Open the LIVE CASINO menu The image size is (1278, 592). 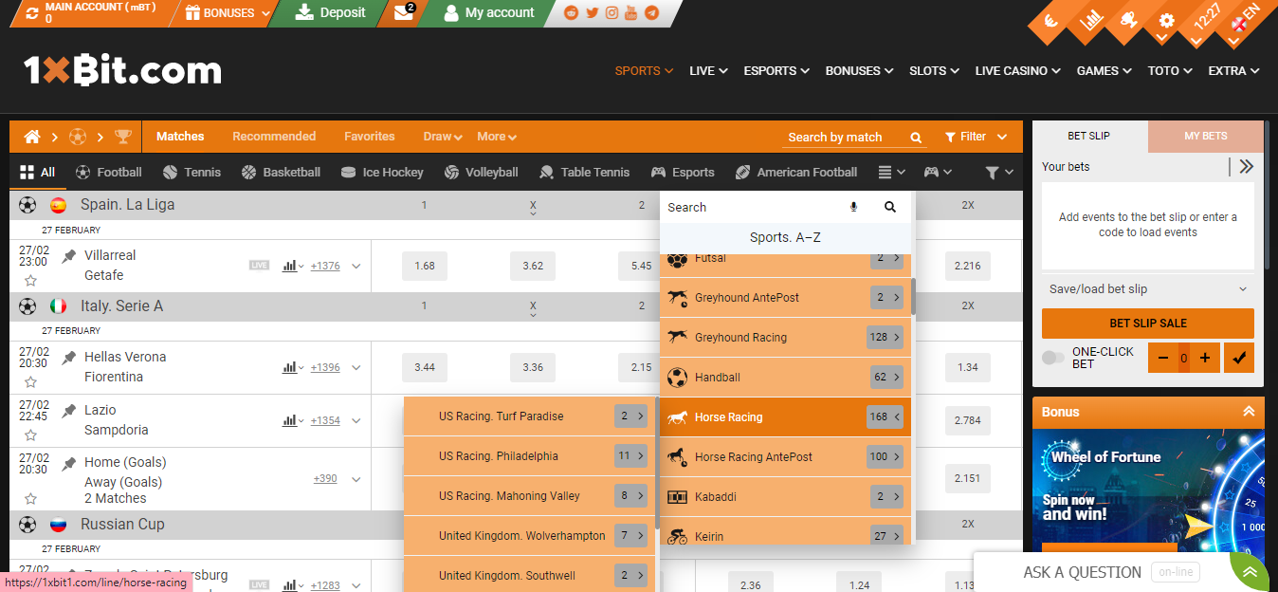tap(1012, 70)
